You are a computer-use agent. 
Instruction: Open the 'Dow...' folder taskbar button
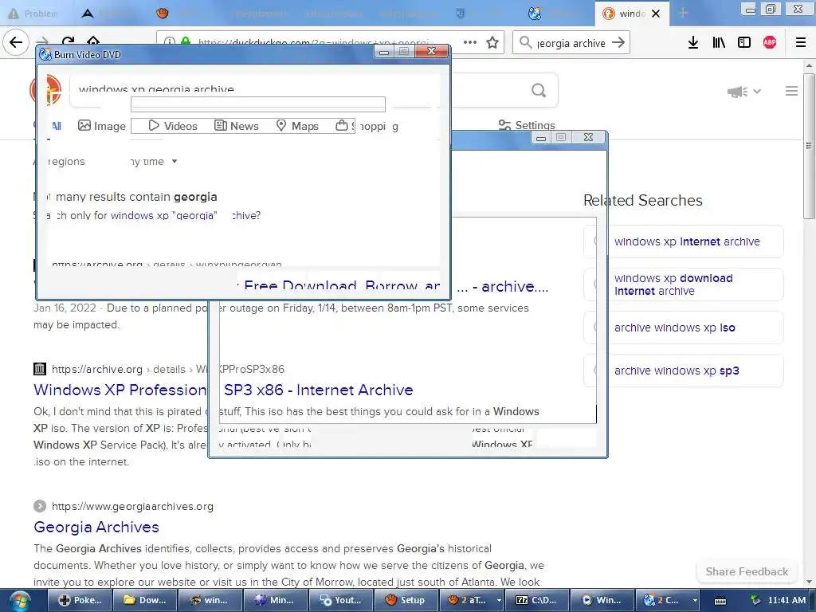coord(145,600)
